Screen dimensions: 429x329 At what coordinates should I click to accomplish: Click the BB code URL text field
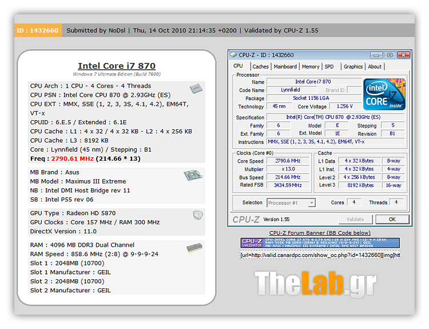point(320,255)
